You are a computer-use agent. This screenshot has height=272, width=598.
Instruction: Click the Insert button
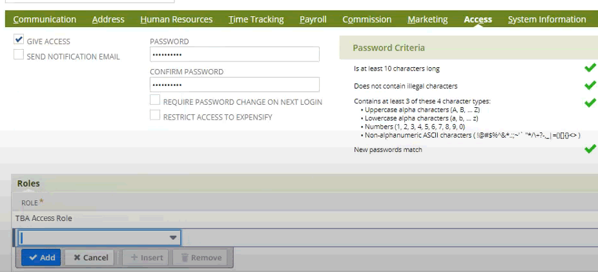tap(145, 257)
